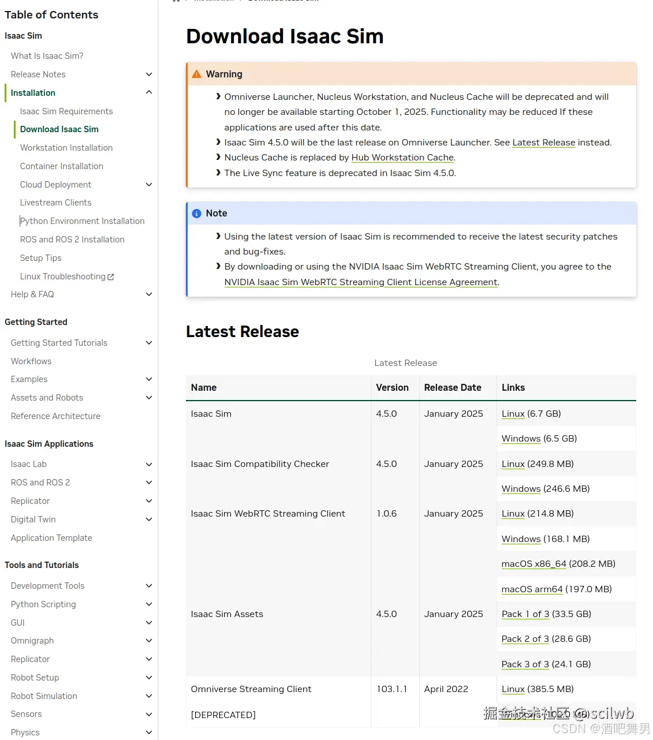Download Compatibility Checker Linux 249.8 MB
This screenshot has width=653, height=740.
(513, 464)
